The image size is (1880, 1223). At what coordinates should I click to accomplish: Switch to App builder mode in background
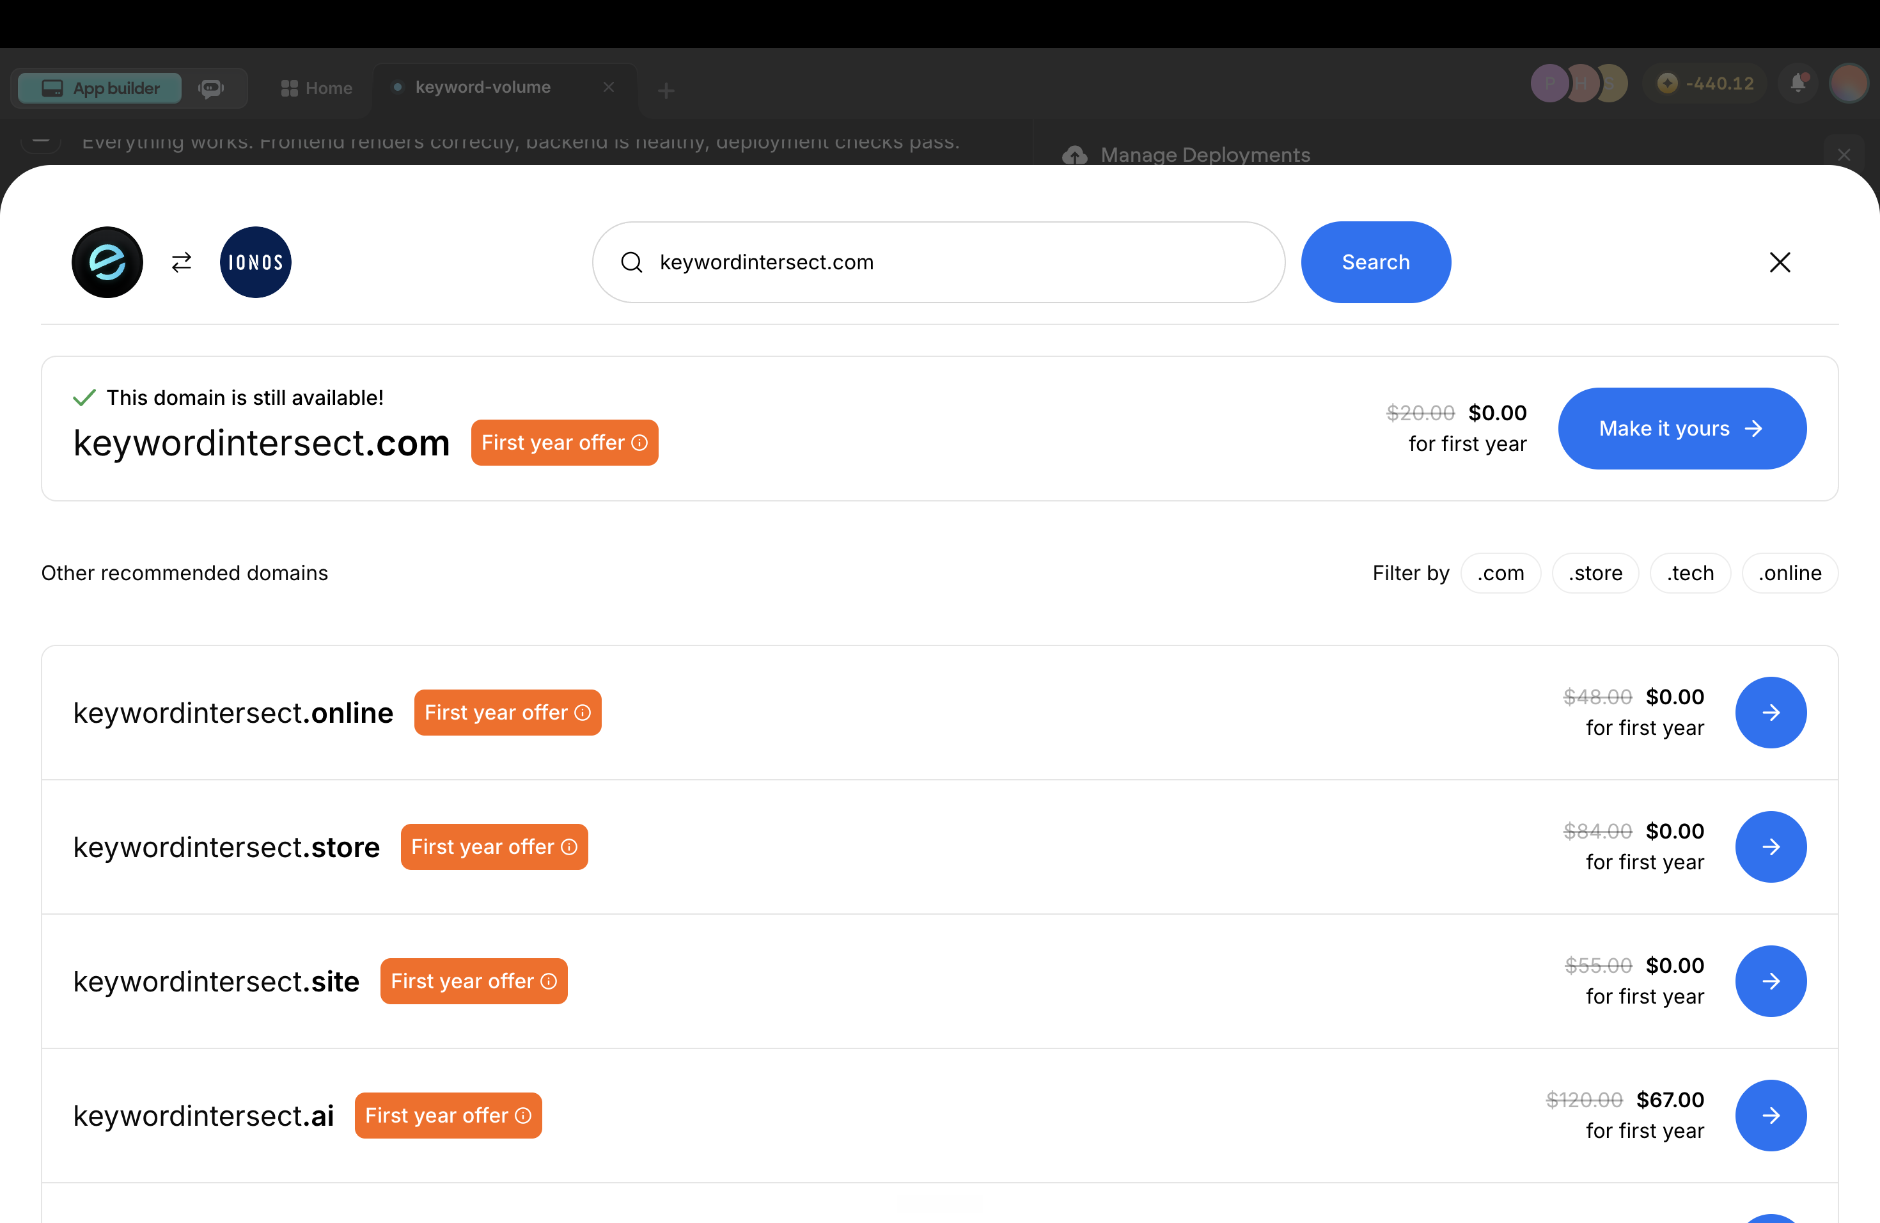100,88
